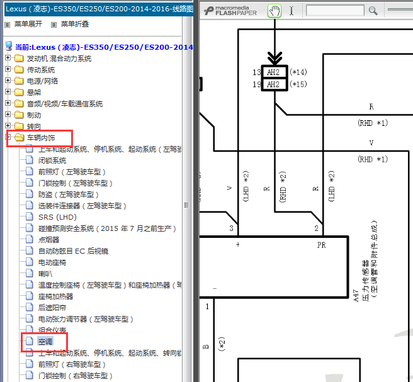Expand the 传动系统 folder node
This screenshot has width=413, height=382.
point(8,69)
